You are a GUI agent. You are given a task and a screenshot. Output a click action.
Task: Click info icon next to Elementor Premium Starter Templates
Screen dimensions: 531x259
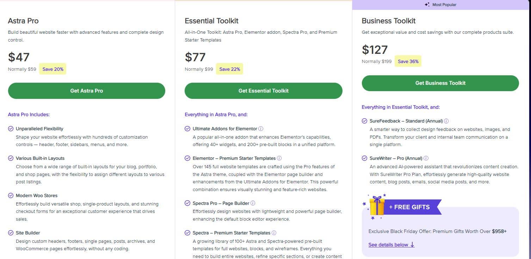tap(279, 158)
